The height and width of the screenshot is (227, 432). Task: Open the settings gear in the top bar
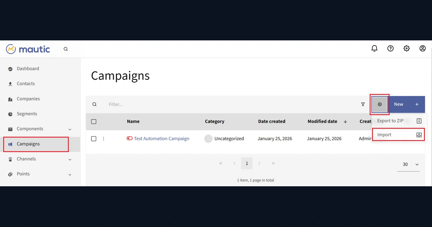point(406,48)
